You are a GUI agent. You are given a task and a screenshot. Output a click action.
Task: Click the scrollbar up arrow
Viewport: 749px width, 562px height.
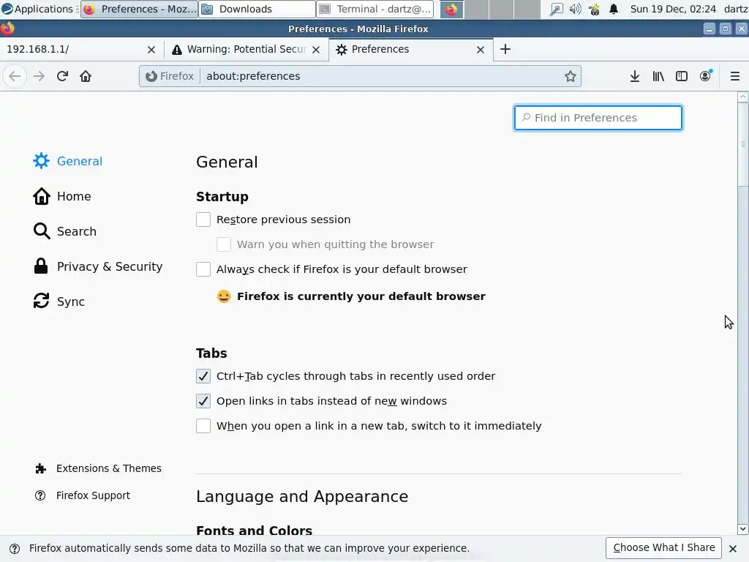coord(743,97)
